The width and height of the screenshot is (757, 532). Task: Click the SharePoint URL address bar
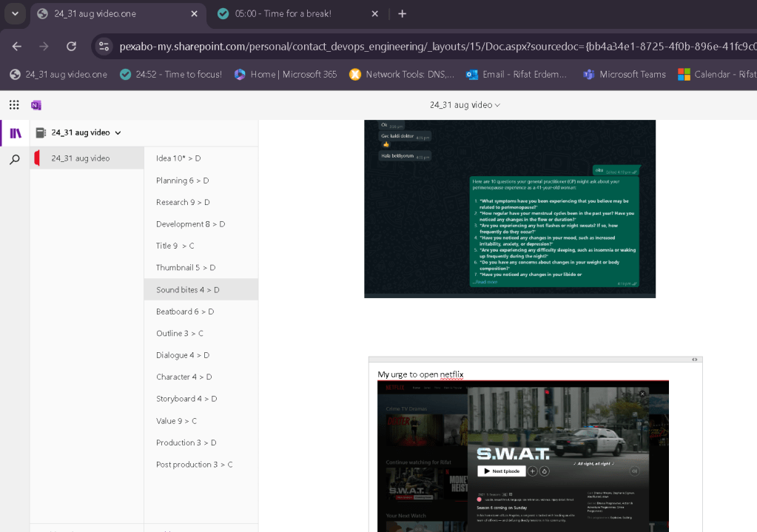coord(437,47)
